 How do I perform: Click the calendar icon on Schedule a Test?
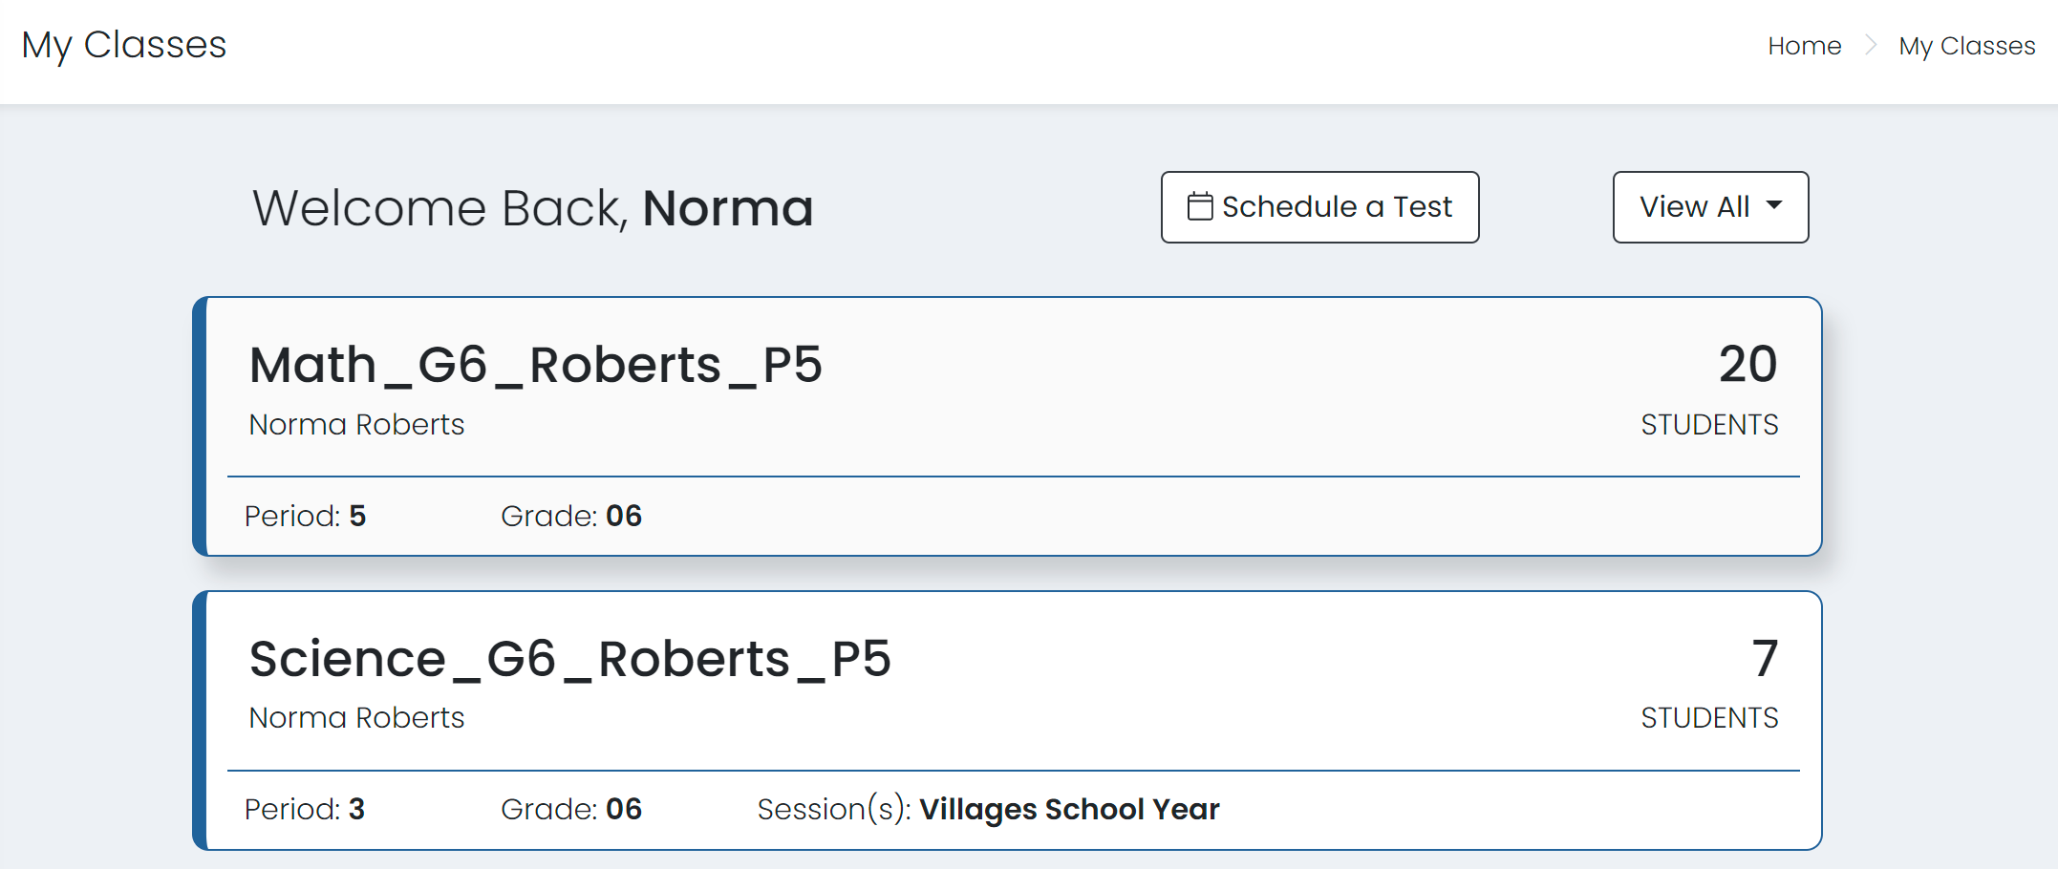[1200, 206]
